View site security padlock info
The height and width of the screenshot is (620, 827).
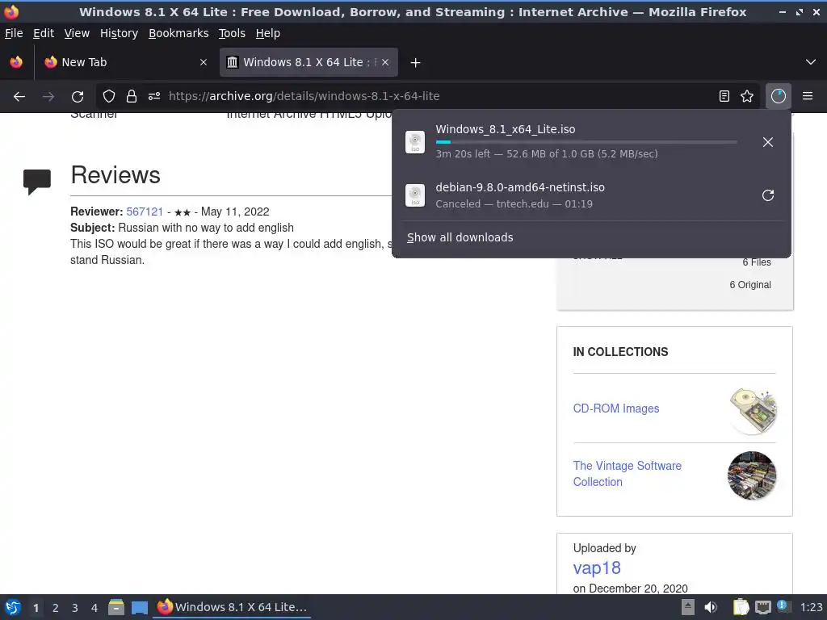point(132,96)
